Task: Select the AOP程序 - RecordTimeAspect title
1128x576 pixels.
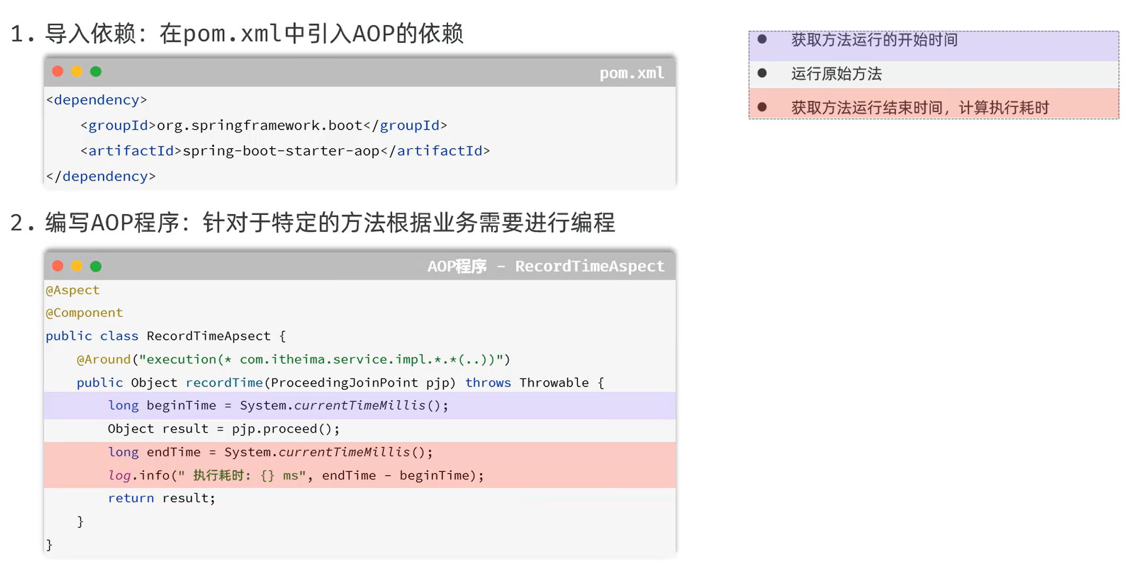Action: coord(545,266)
